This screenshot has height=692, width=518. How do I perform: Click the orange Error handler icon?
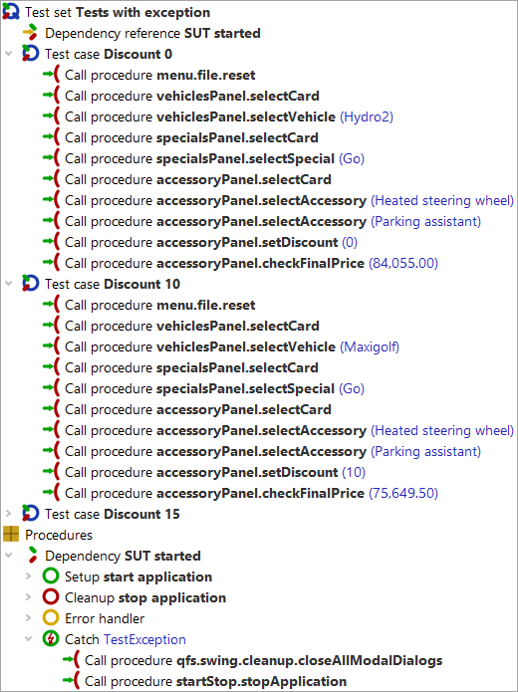tap(51, 618)
